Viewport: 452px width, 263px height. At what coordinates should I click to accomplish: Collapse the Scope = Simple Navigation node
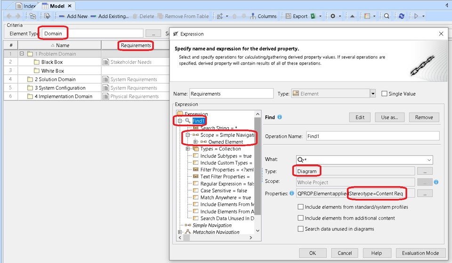point(188,135)
